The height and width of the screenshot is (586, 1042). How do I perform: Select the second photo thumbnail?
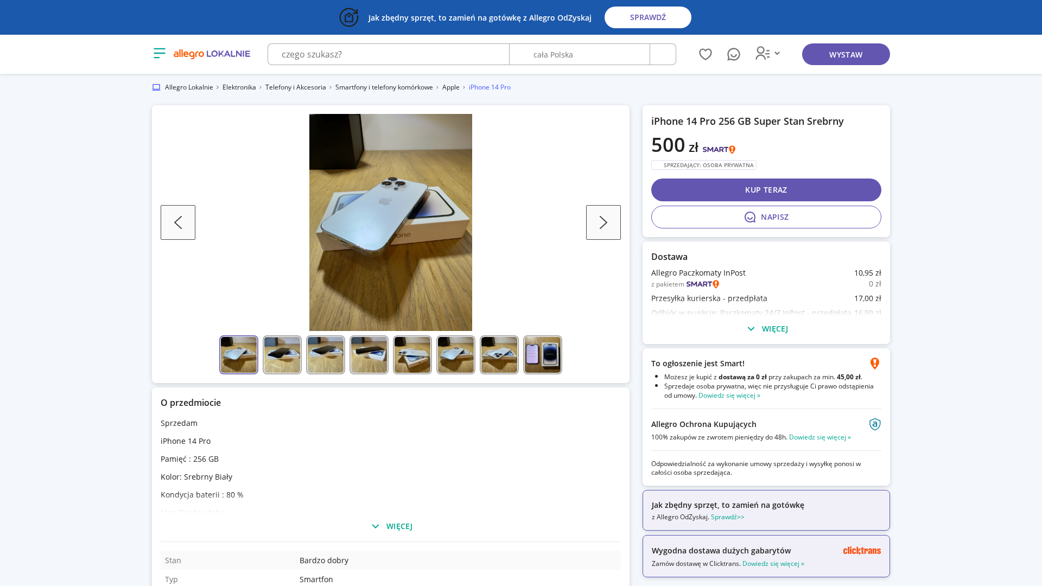click(282, 355)
